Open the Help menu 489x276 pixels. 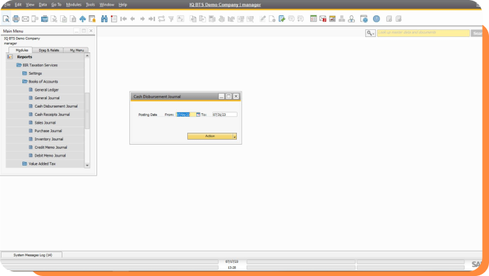pyautogui.click(x=123, y=5)
